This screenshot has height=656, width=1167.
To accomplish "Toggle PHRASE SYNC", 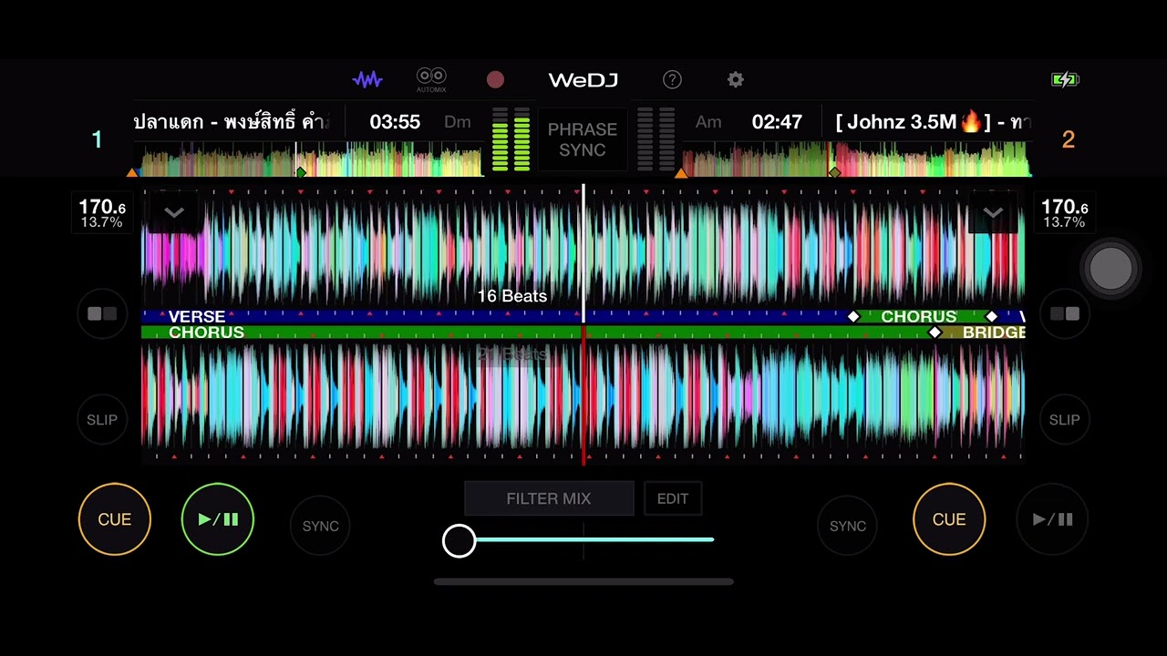I will pos(583,139).
